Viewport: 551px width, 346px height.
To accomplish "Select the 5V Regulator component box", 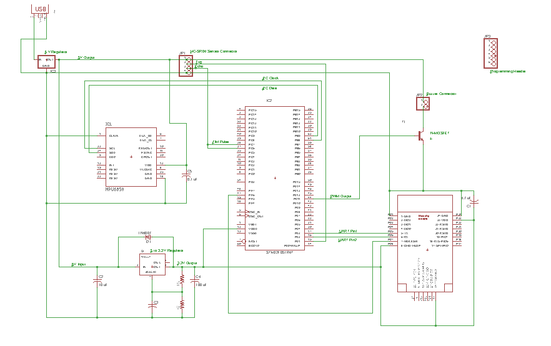I will click(x=46, y=62).
